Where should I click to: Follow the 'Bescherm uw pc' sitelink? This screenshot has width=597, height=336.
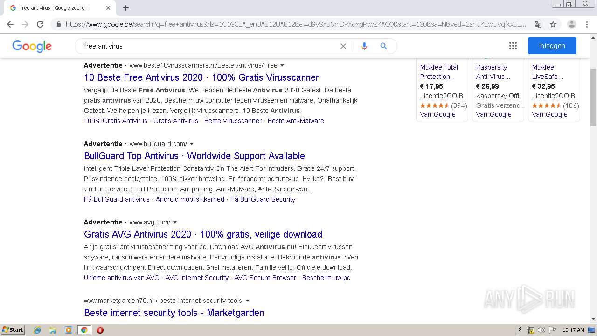coord(326,278)
